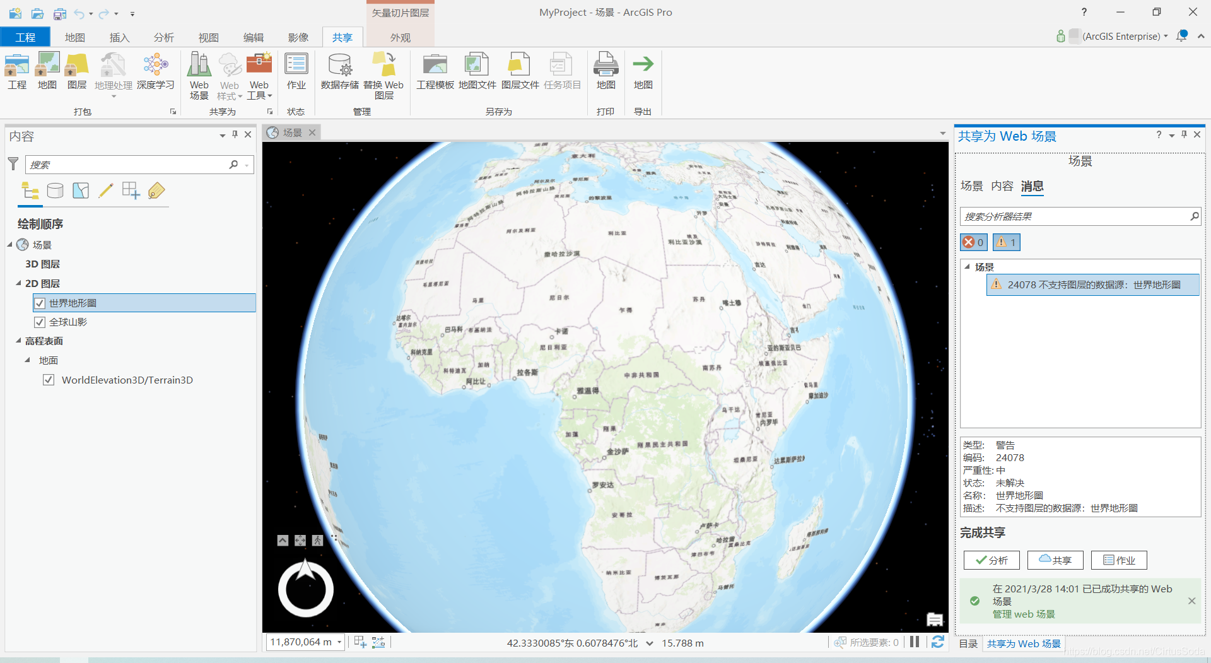Click the 数据存储 manage icon
Viewport: 1211px width, 663px height.
coord(340,71)
